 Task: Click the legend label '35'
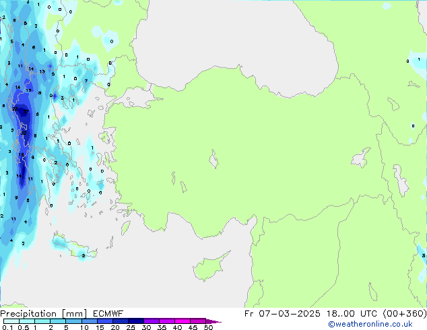pyautogui.click(x=162, y=327)
